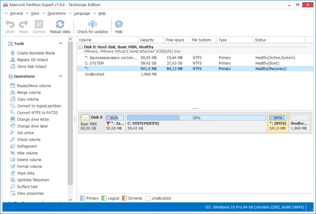Click the Reload disks icon
The height and width of the screenshot is (214, 316).
coord(60,24)
